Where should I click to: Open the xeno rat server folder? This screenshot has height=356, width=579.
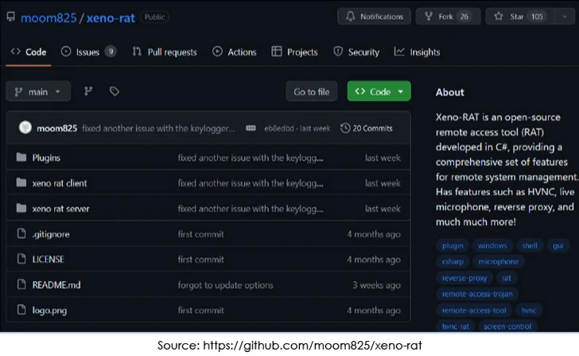(x=61, y=209)
